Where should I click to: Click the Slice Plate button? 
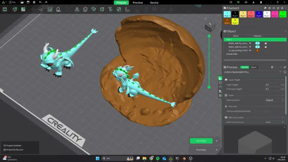click(x=201, y=141)
